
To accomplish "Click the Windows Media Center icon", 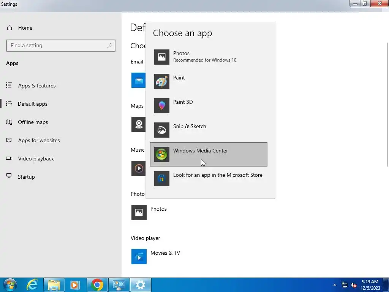I will coord(162,154).
